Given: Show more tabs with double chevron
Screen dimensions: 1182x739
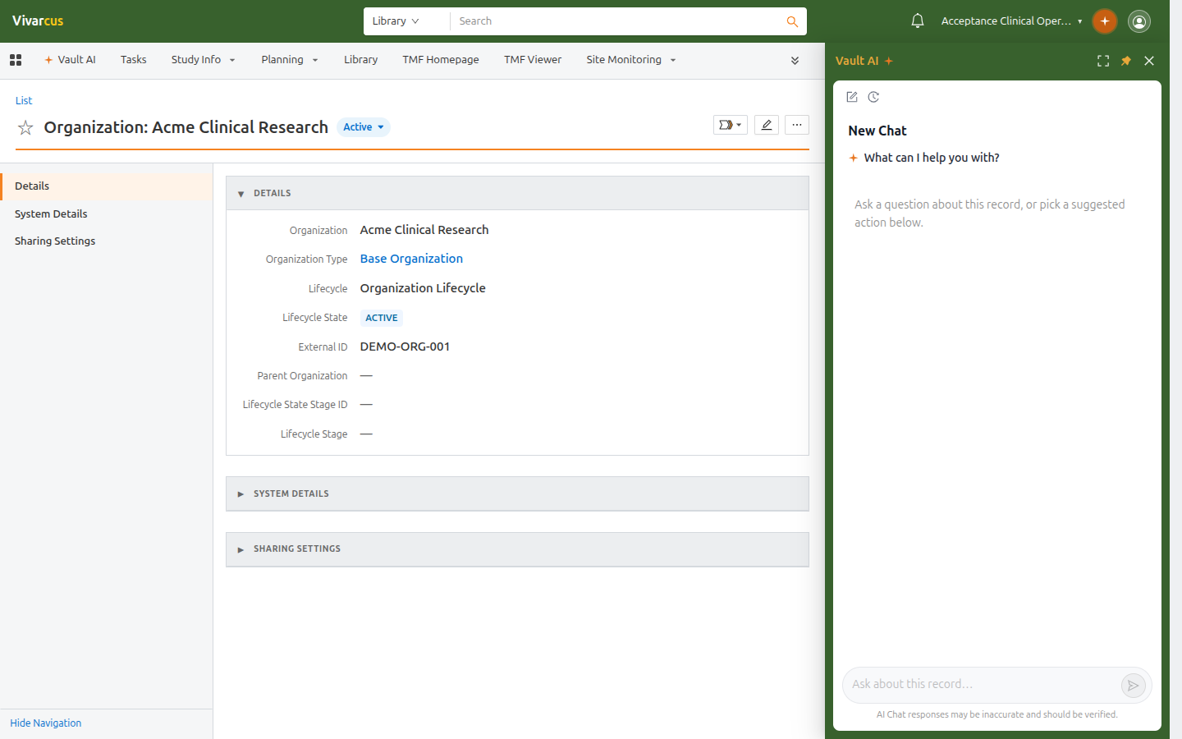Looking at the screenshot, I should 795,60.
